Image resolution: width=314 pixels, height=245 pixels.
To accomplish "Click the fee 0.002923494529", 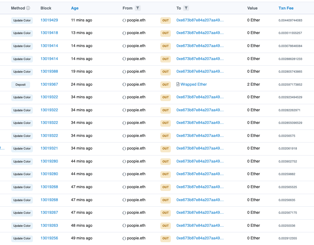I will pyautogui.click(x=290, y=97).
